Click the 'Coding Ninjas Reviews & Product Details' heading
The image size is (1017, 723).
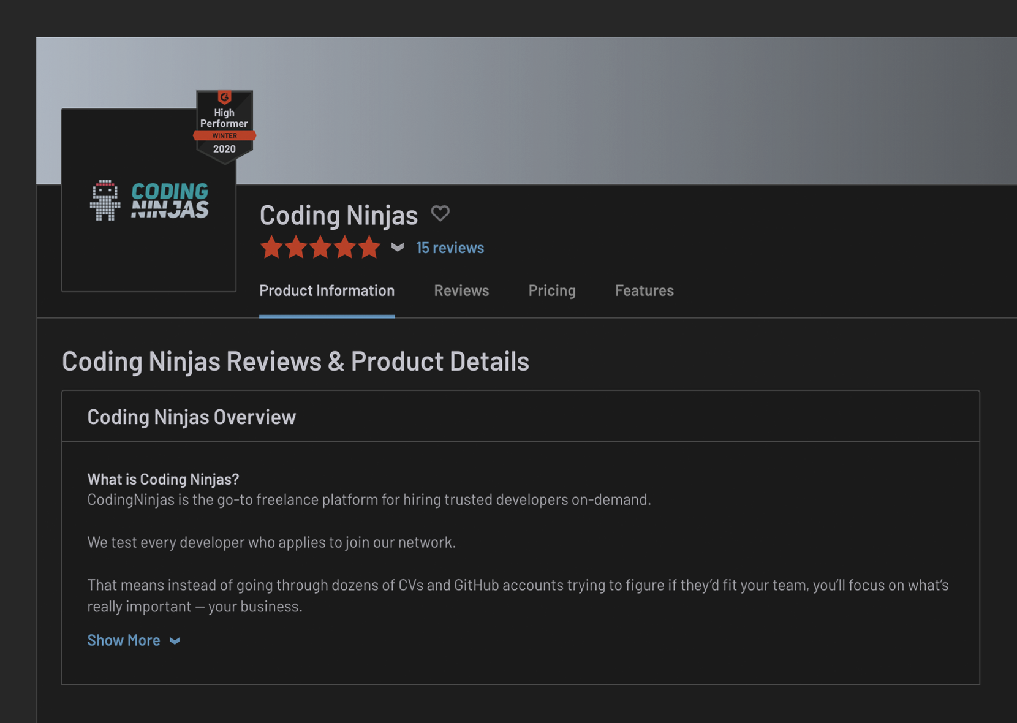[x=295, y=362]
